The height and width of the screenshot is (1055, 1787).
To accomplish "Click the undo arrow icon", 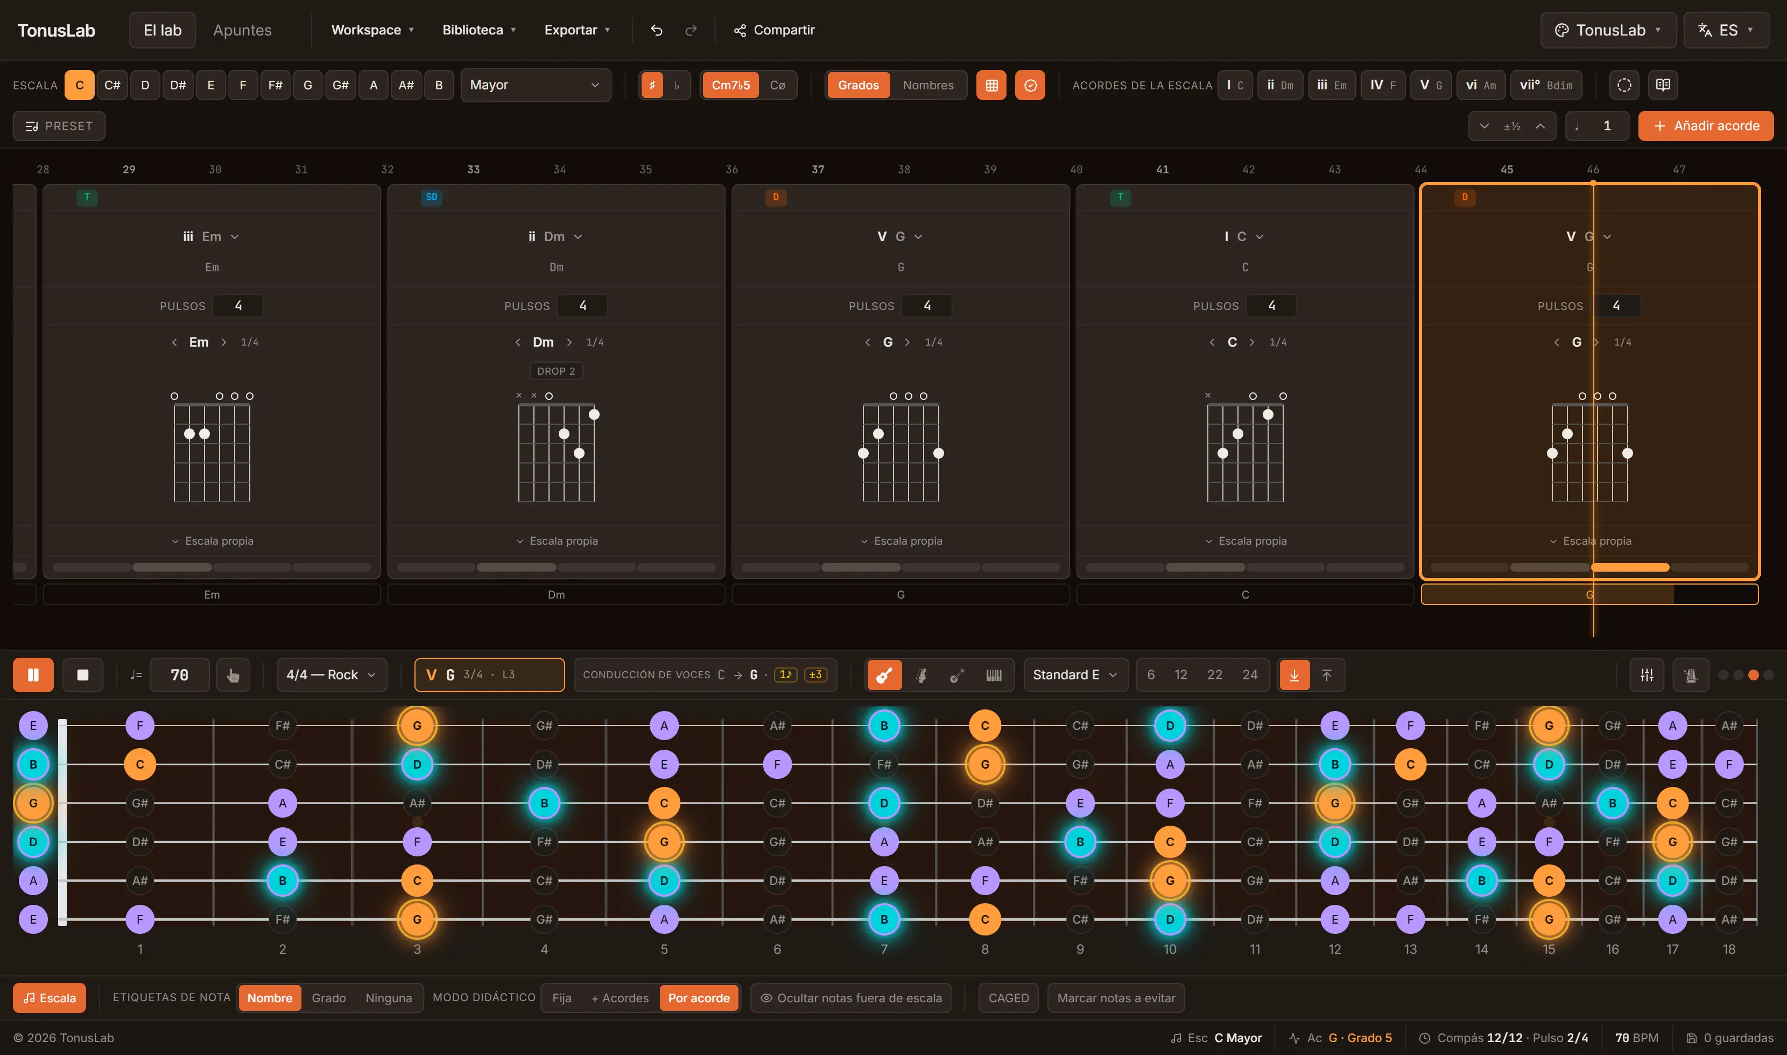I will [657, 30].
